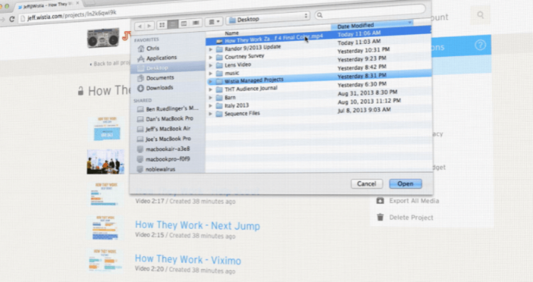Select the Randor 9/2013 Update row
Screen dimensions: 533x282
tap(319, 46)
